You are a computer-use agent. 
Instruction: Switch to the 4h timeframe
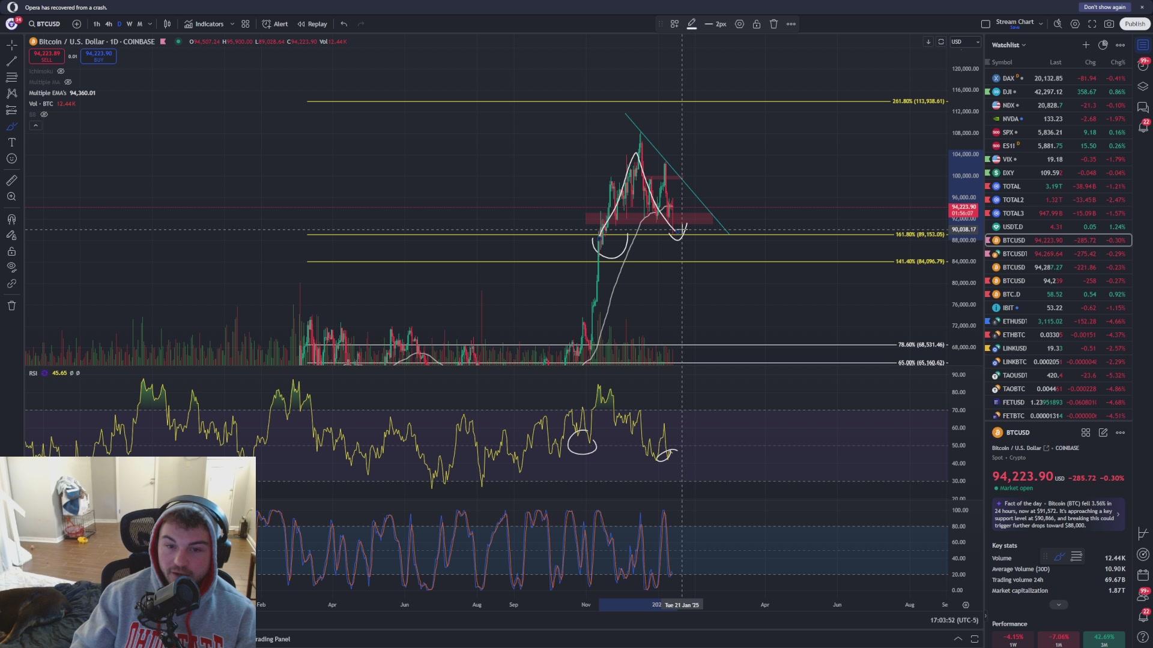tap(108, 24)
